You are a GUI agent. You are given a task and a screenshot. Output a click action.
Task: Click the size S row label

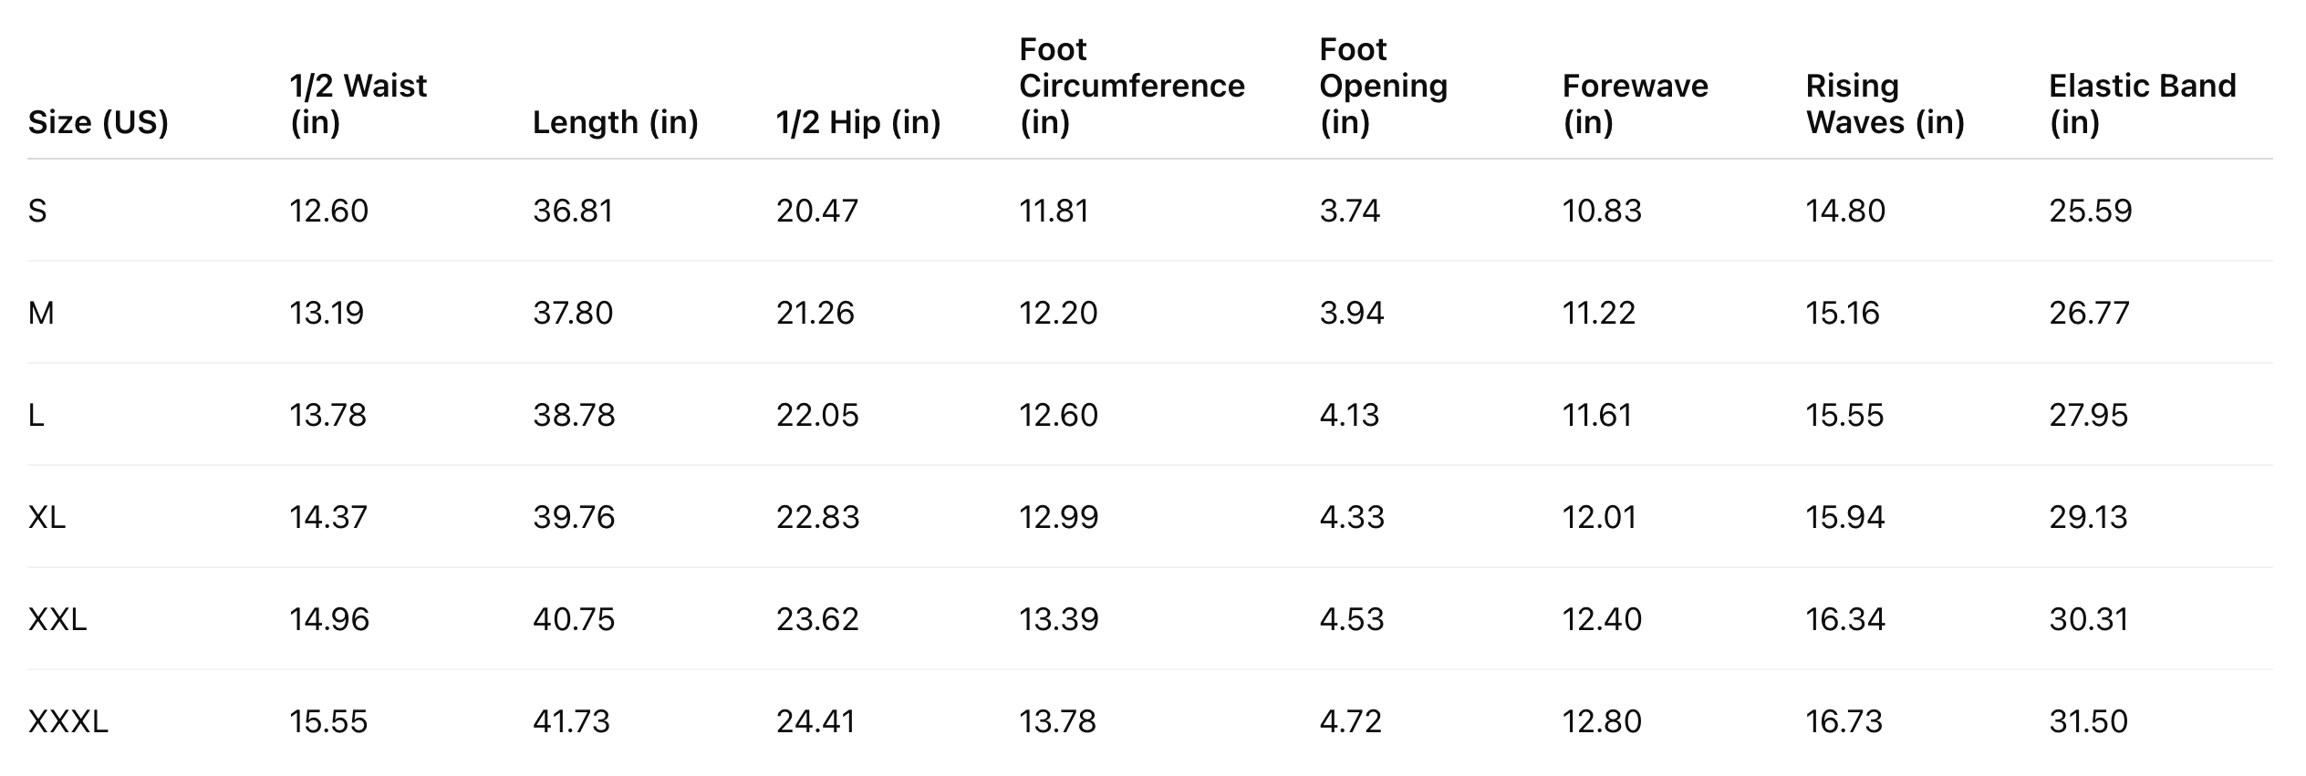(x=37, y=212)
